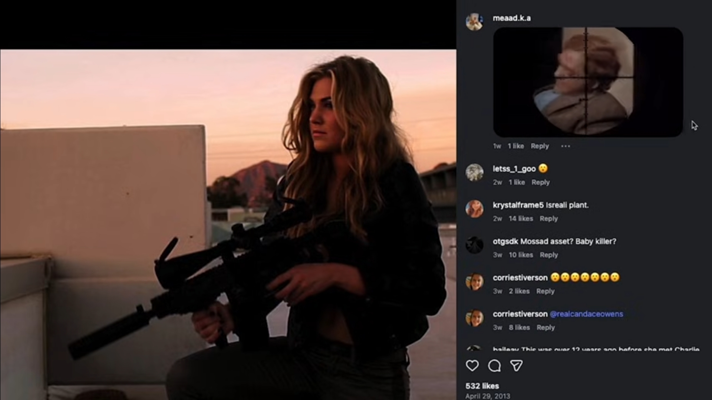Open krystalframe5 profile avatar
Viewport: 712px width, 400px height.
(x=474, y=209)
